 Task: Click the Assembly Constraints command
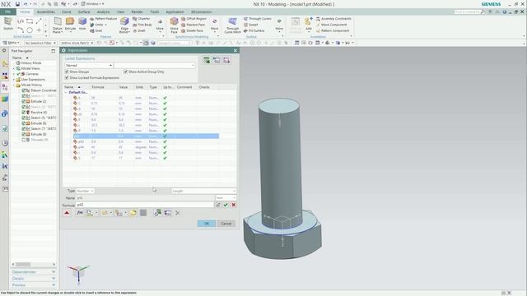[x=333, y=19]
